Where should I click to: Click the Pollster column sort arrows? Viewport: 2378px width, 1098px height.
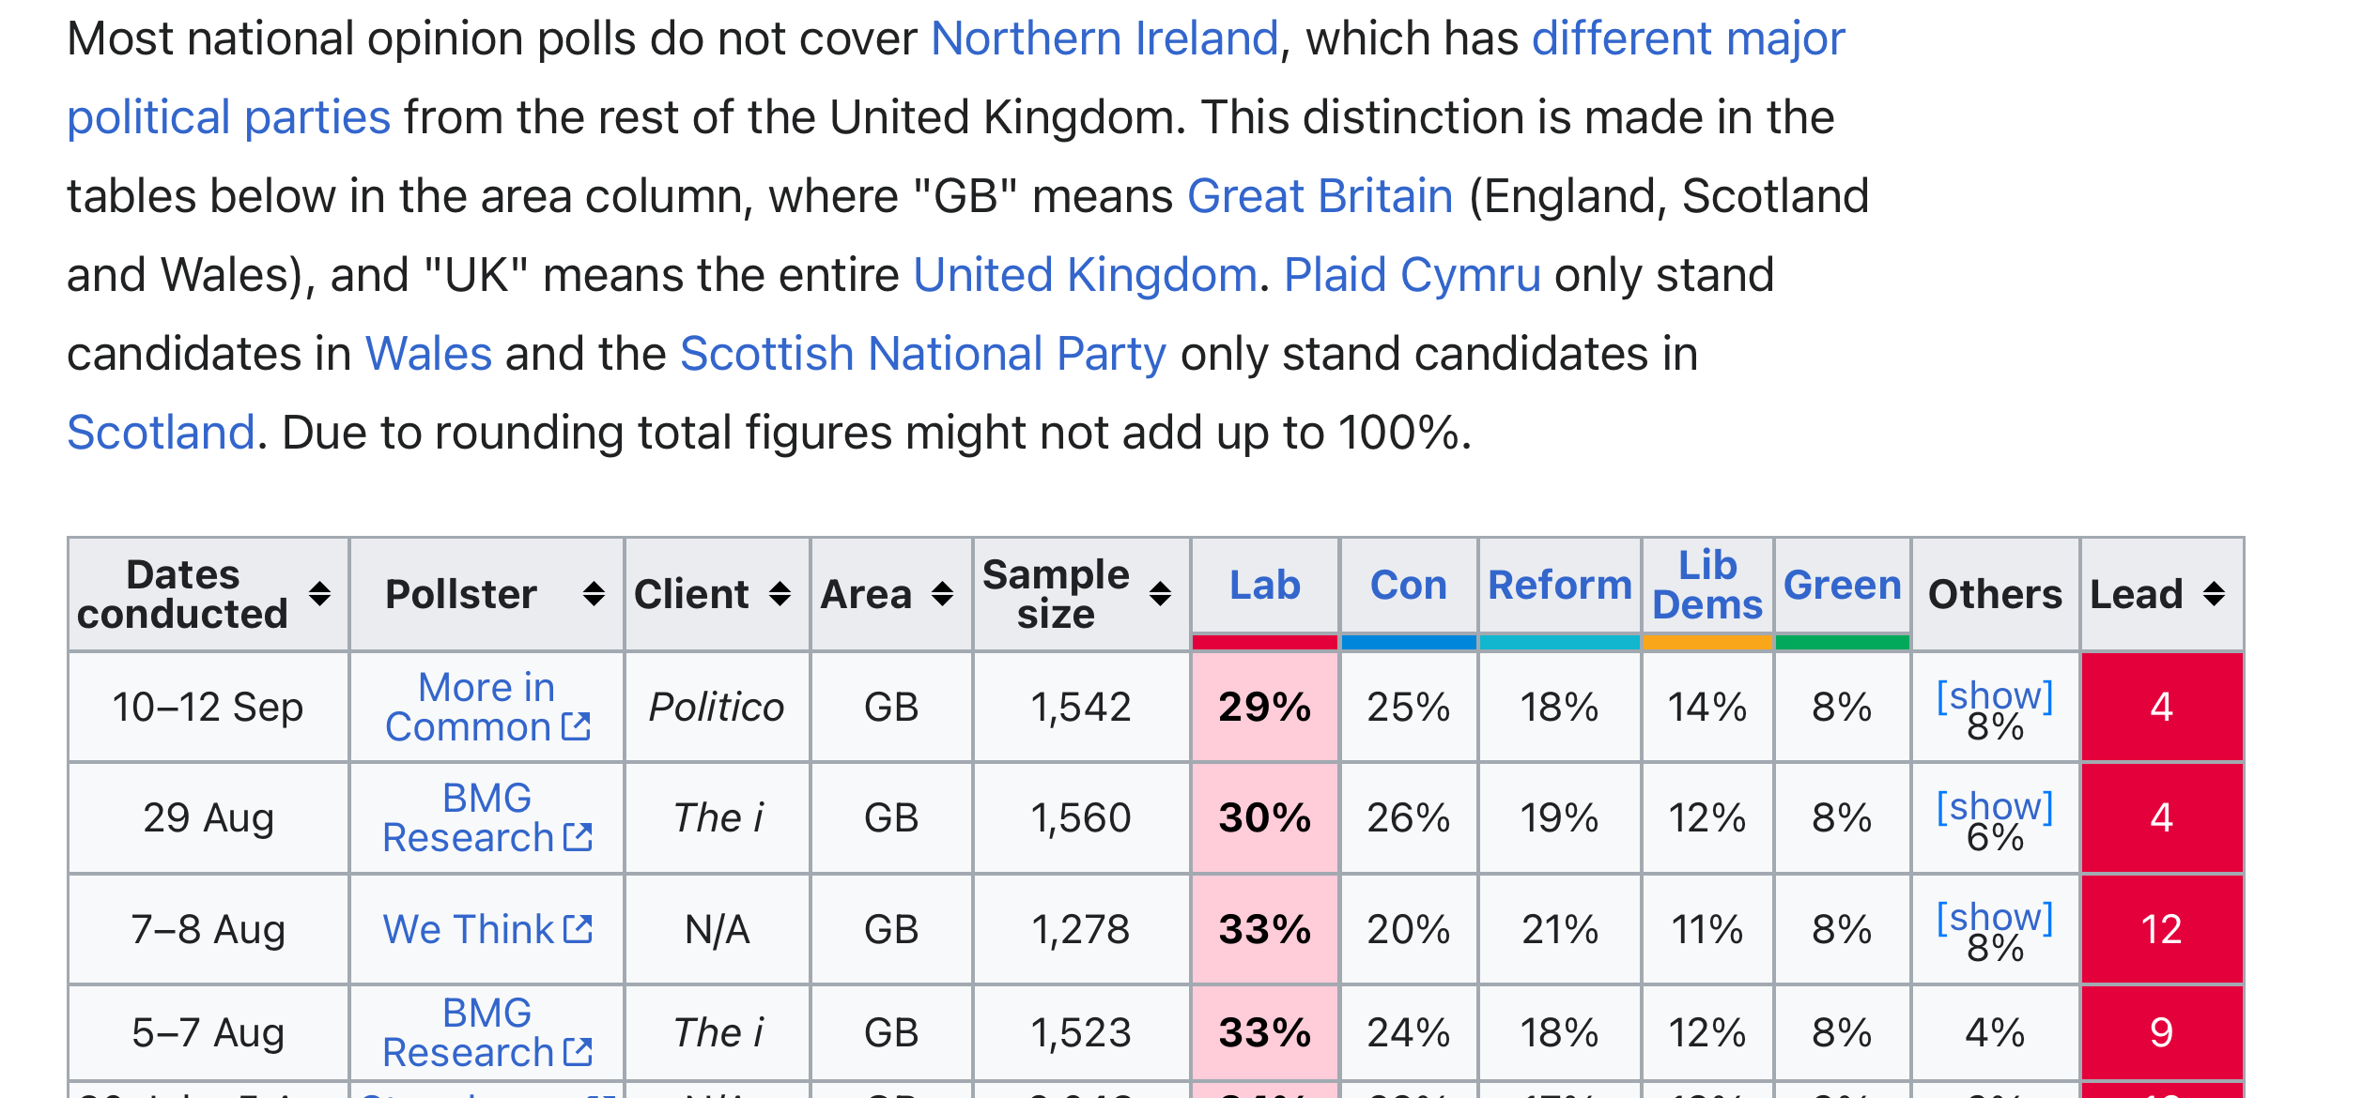click(x=593, y=594)
